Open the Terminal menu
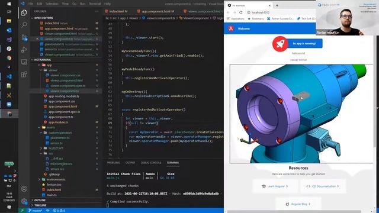This screenshot has width=379, height=213. click(x=95, y=4)
